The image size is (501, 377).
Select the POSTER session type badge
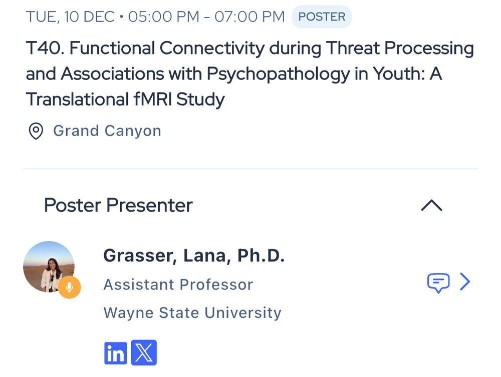click(x=322, y=16)
